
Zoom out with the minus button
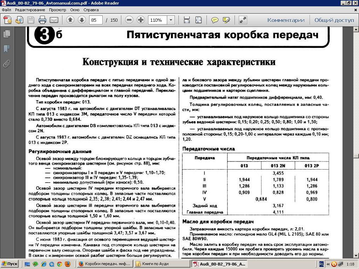pyautogui.click(x=129, y=20)
